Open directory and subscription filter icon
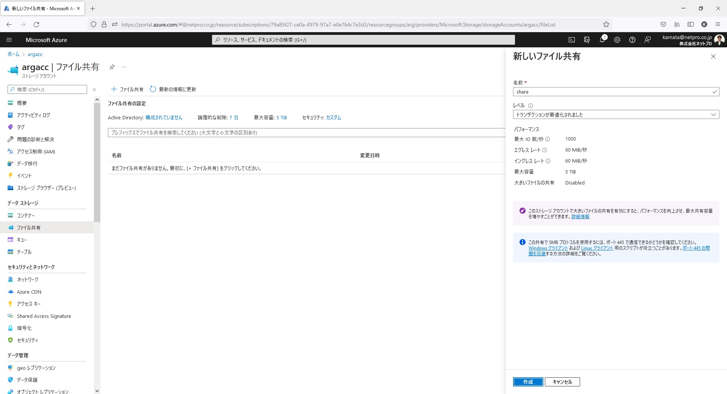Screen dimensions: 727x394 point(587,40)
